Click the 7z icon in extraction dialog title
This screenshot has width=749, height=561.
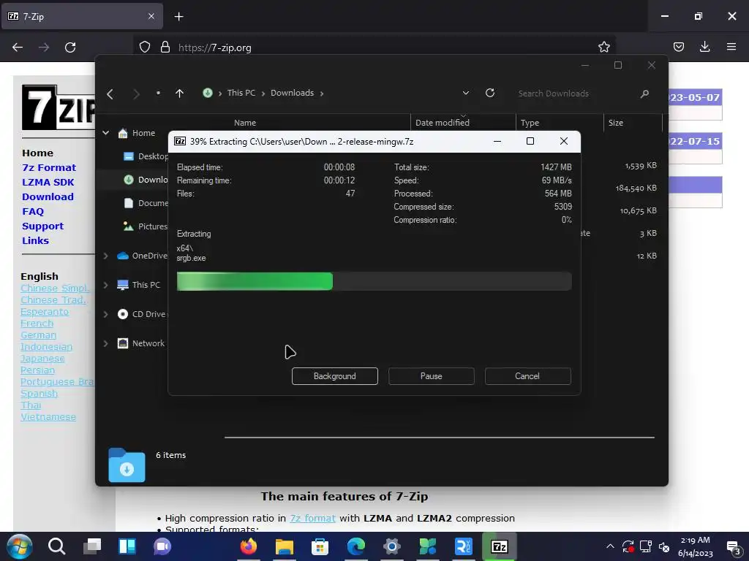[x=180, y=141]
